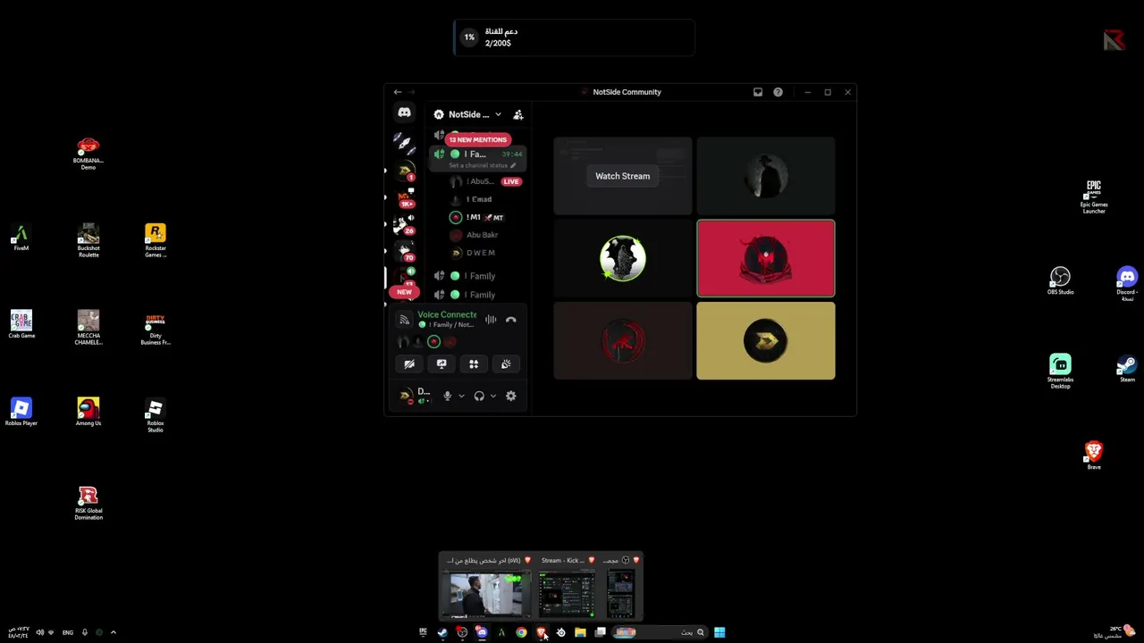Open Discord direct messages home icon
The width and height of the screenshot is (1144, 643).
404,113
